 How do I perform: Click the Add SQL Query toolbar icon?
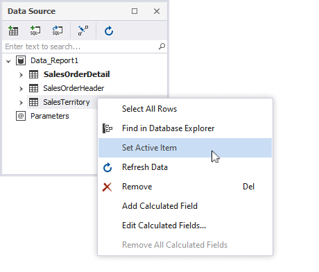point(35,31)
